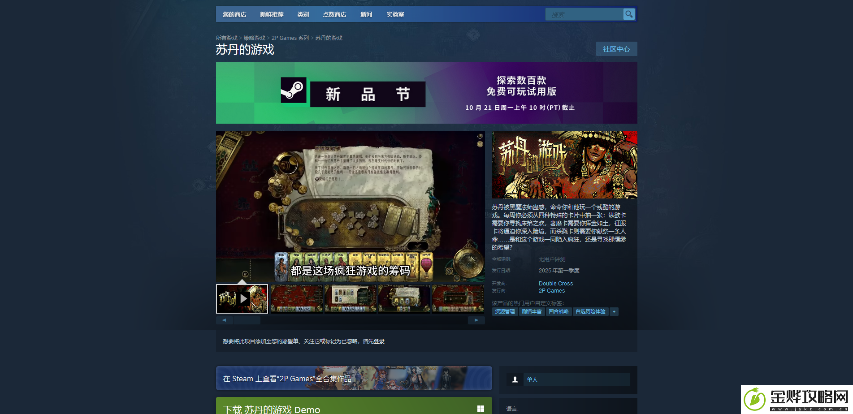Focus the store search input field
The image size is (853, 414).
click(584, 14)
